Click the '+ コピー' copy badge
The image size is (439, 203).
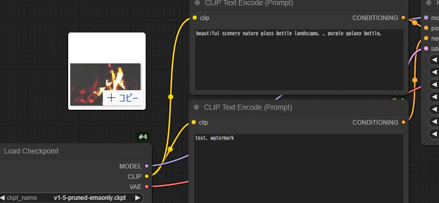click(x=123, y=98)
